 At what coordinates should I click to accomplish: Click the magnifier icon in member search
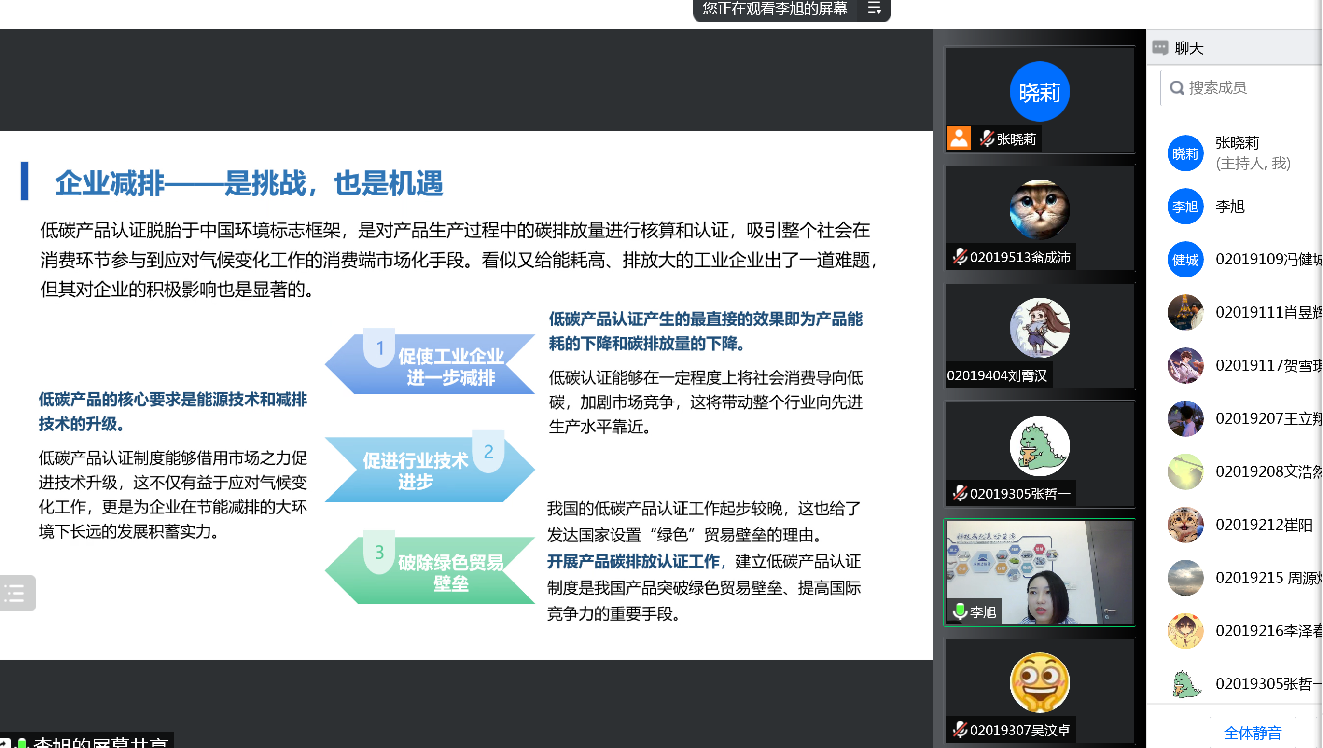point(1178,88)
